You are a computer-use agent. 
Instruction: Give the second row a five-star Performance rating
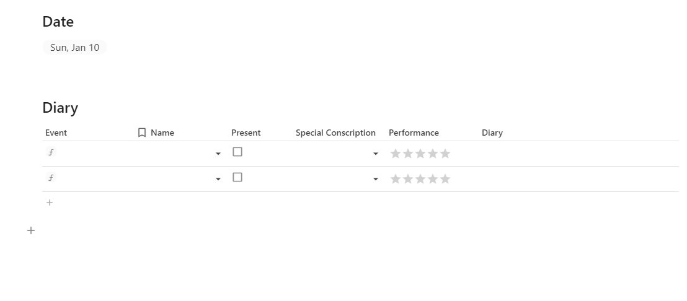coord(445,179)
